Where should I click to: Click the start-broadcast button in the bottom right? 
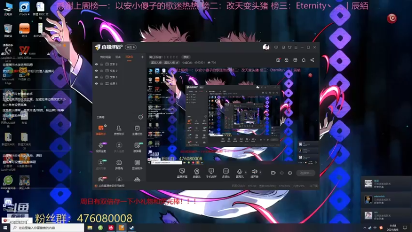click(305, 173)
